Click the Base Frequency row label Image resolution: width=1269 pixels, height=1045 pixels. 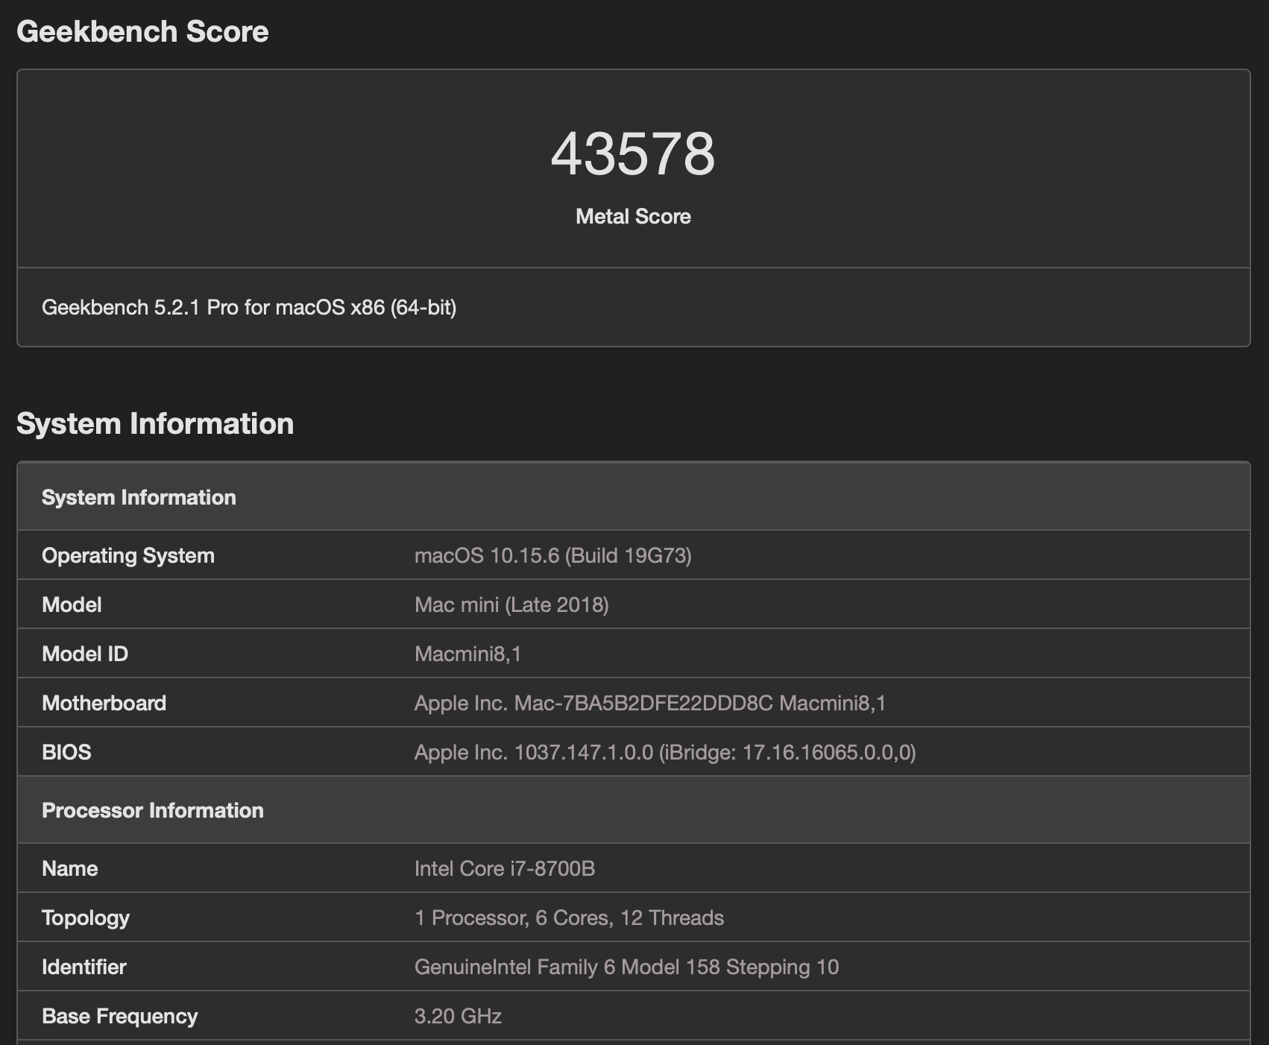[120, 1016]
